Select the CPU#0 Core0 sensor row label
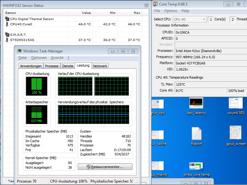Image resolution: width=247 pixels, height=185 pixels. [21, 24]
